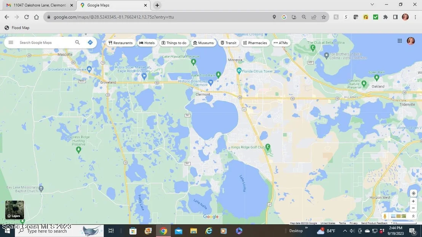Go to the browser home page
Viewport: 422px width, 237px height.
click(36, 17)
